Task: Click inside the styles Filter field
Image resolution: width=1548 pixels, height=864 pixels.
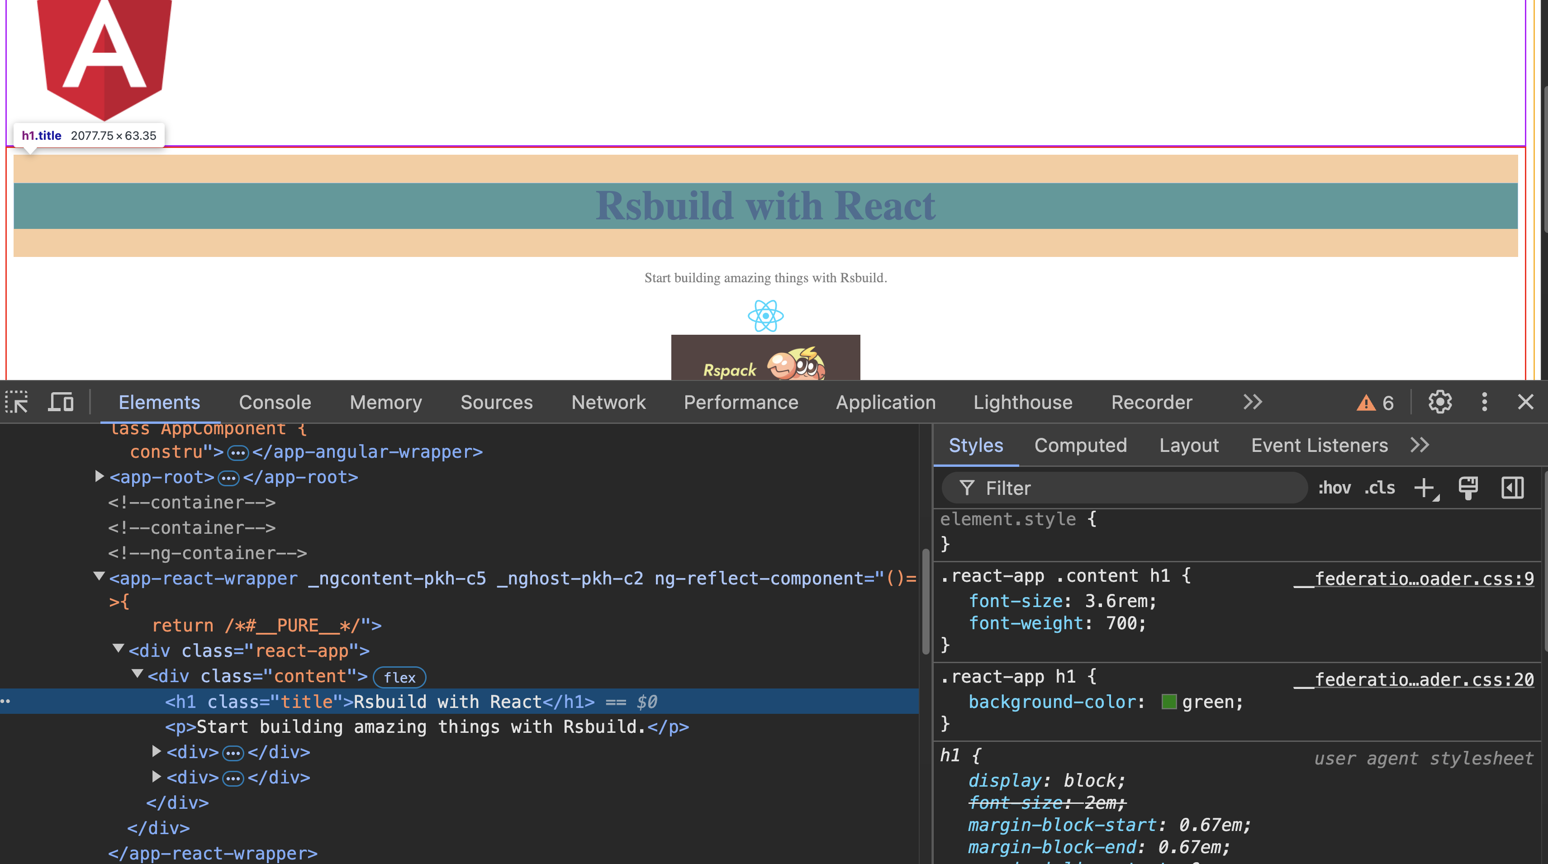Action: [x=1124, y=488]
